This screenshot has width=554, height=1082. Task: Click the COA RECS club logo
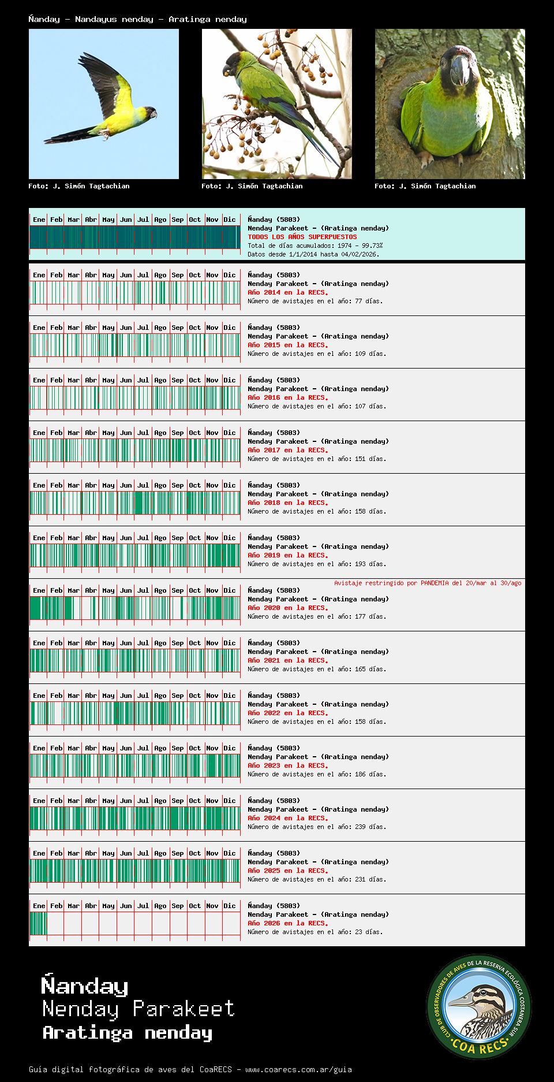[478, 1007]
